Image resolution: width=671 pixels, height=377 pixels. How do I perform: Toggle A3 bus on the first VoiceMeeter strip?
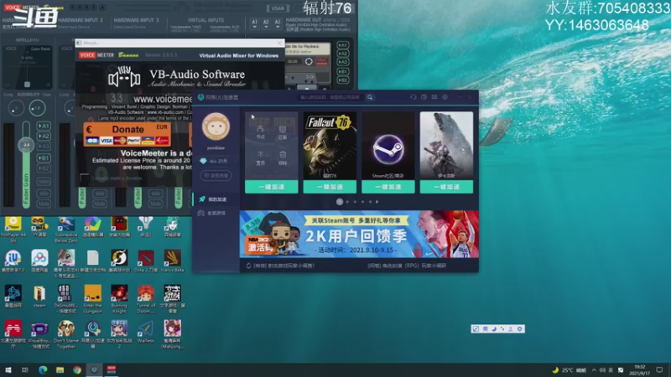tap(44, 147)
